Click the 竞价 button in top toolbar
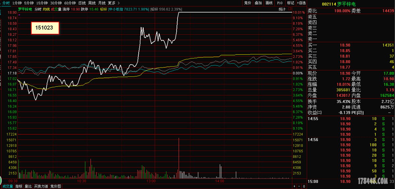Screen dimensions: 395x189 tap(248, 3)
